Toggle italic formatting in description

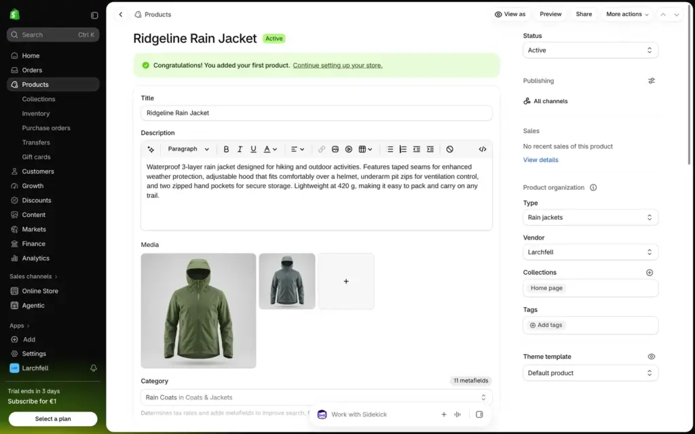pyautogui.click(x=240, y=149)
